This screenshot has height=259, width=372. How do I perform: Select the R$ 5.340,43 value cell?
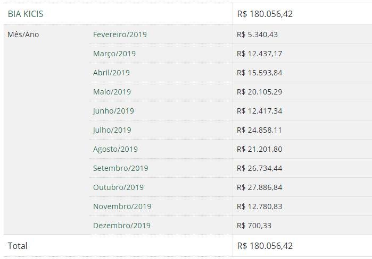[257, 34]
